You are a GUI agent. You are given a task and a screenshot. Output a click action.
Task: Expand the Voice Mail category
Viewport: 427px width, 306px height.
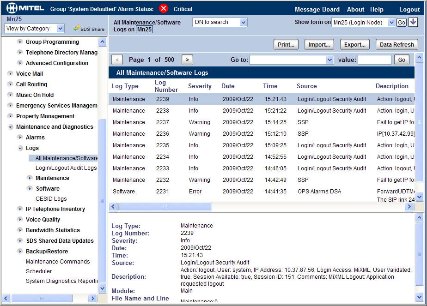coord(10,74)
